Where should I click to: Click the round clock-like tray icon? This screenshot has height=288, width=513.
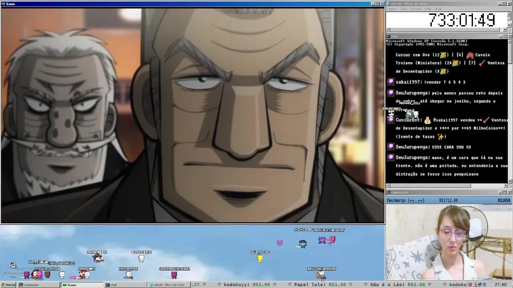(485, 285)
